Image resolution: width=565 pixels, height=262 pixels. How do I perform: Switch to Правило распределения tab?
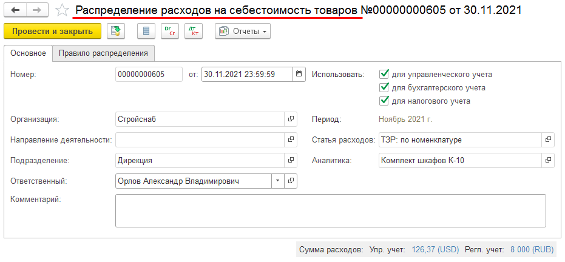[103, 53]
